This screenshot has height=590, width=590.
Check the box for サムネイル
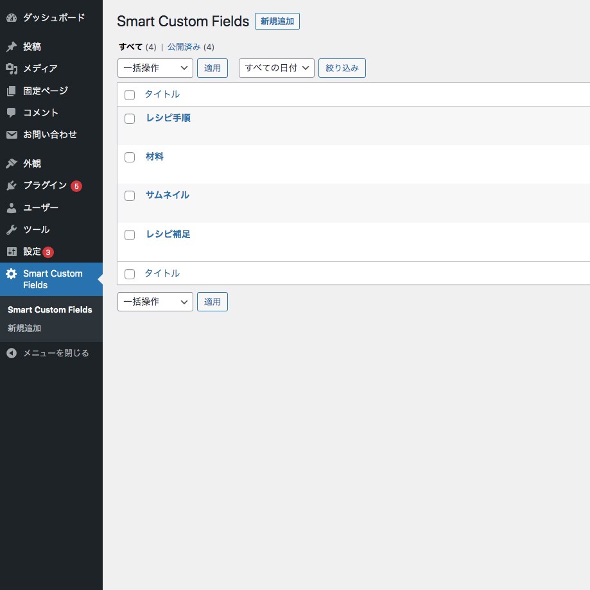(x=130, y=196)
